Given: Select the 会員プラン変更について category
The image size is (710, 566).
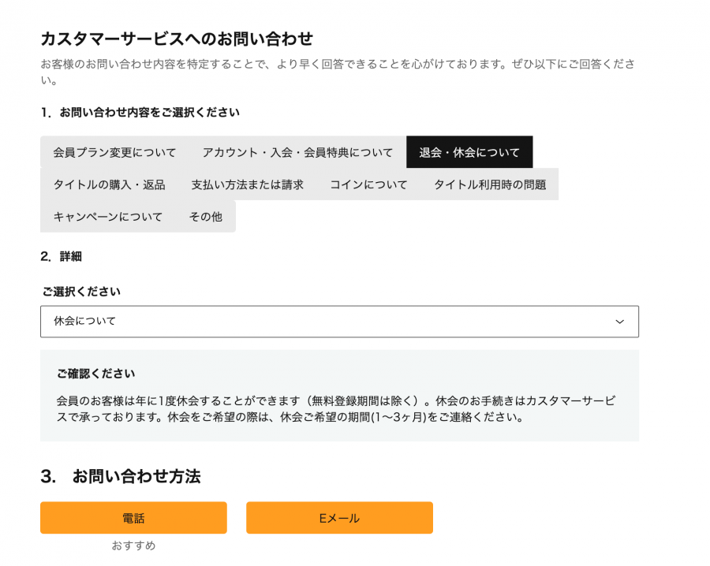Looking at the screenshot, I should pyautogui.click(x=114, y=152).
